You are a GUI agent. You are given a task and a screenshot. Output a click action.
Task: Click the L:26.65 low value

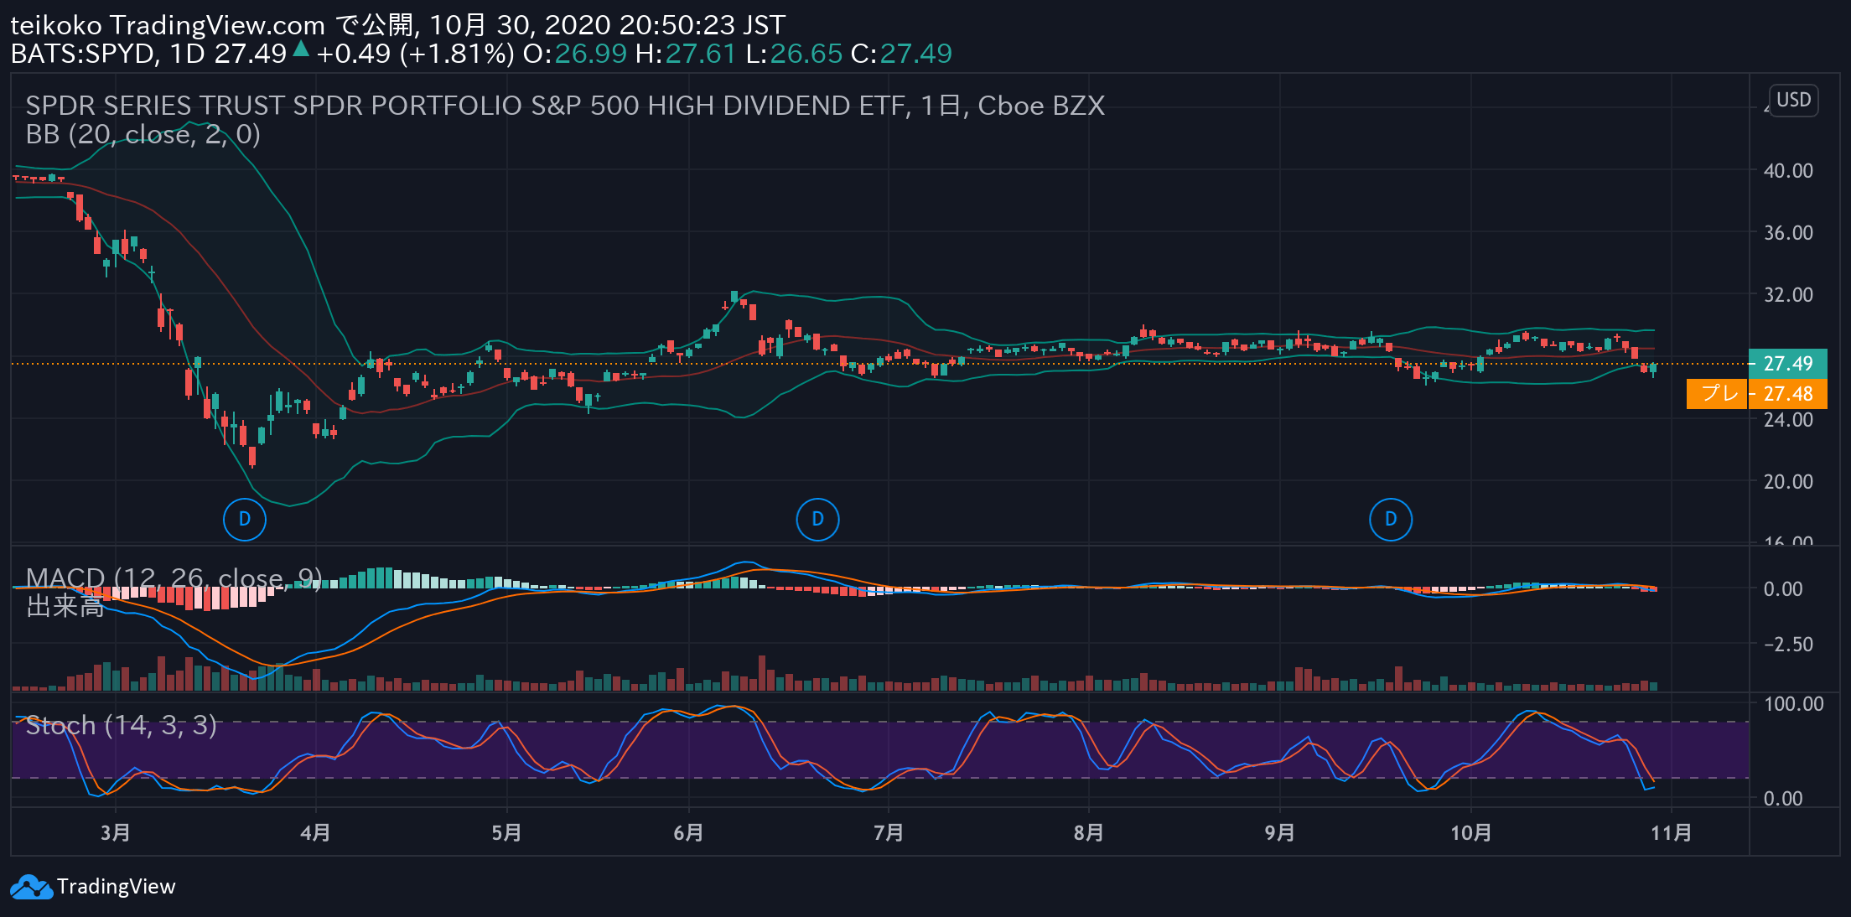(794, 54)
